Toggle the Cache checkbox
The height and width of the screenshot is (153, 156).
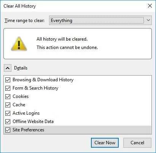(x=8, y=105)
